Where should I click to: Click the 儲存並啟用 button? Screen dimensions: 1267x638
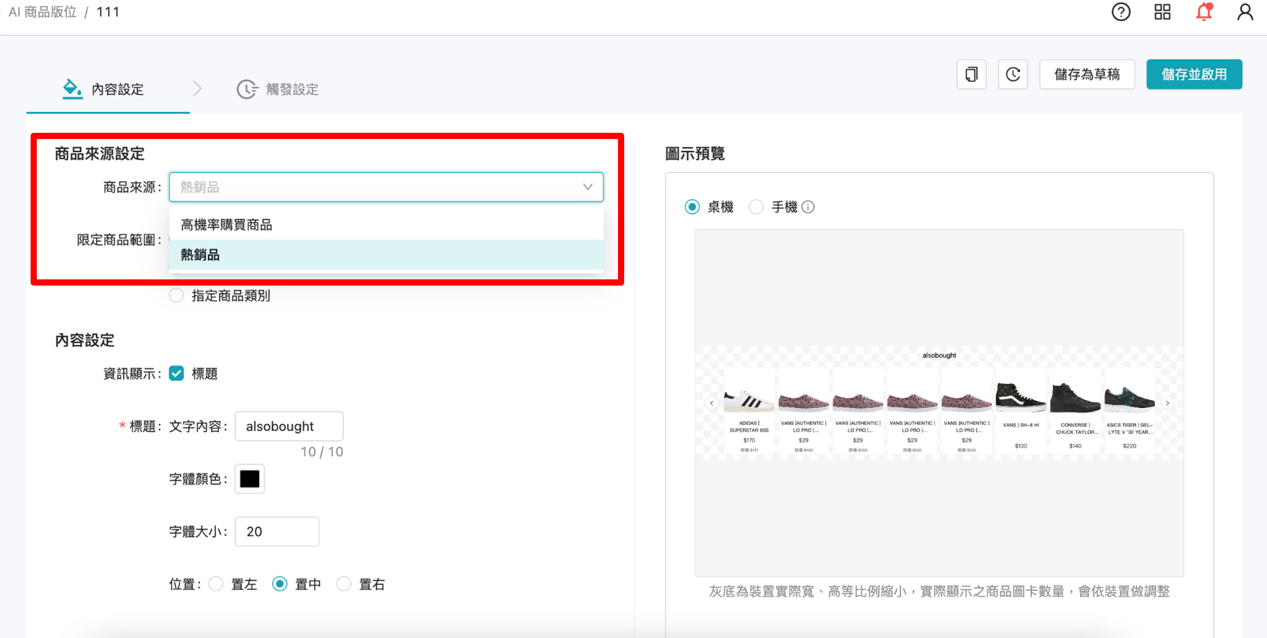point(1194,74)
